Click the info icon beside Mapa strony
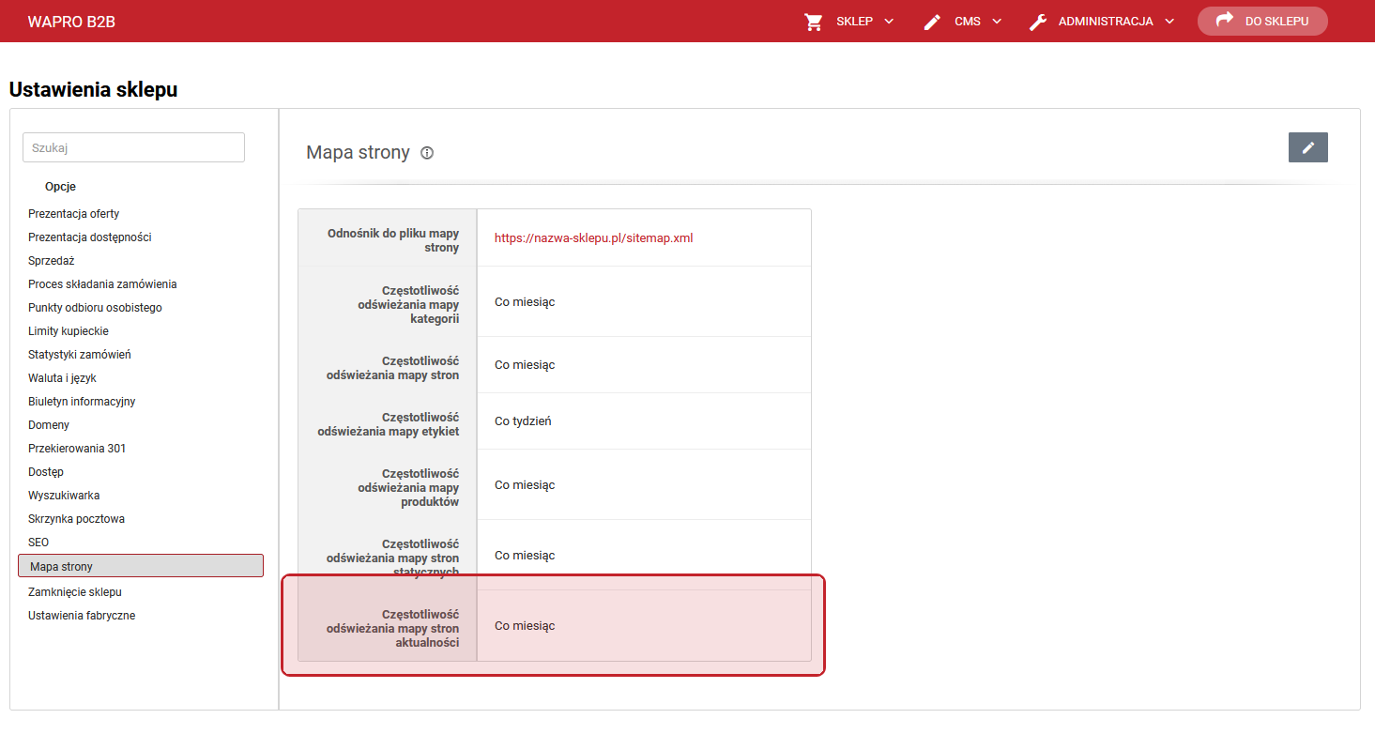Screen dimensions: 1375x734 click(427, 153)
